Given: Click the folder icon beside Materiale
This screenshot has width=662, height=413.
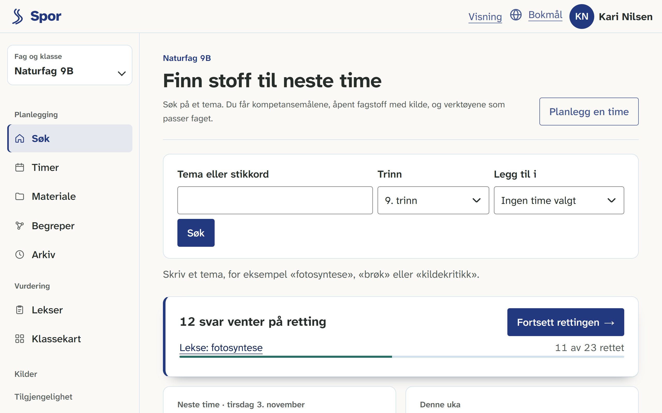Looking at the screenshot, I should pyautogui.click(x=20, y=196).
